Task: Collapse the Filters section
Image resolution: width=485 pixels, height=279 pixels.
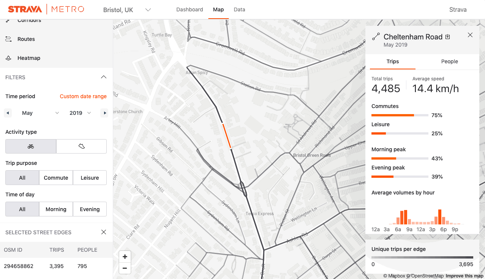Action: 103,77
